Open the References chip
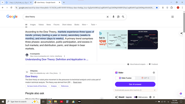Screen dimensions: 185x104 pos(65,86)
